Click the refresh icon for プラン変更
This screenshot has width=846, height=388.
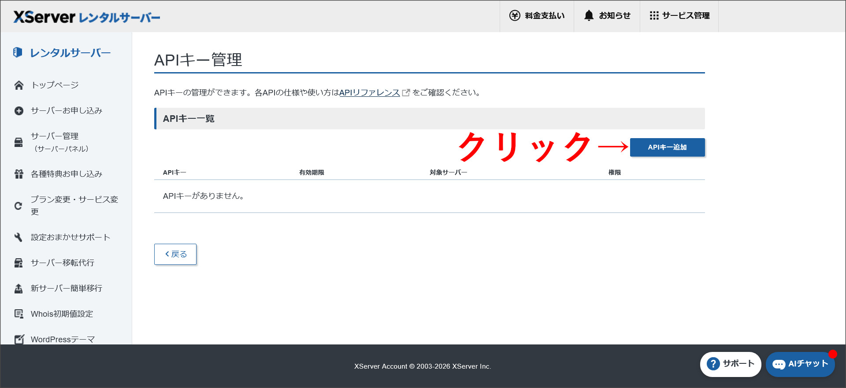click(19, 206)
